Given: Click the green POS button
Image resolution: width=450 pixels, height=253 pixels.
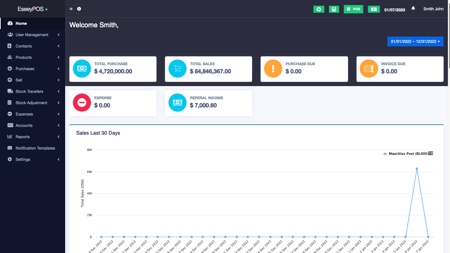Looking at the screenshot, I should [x=353, y=9].
